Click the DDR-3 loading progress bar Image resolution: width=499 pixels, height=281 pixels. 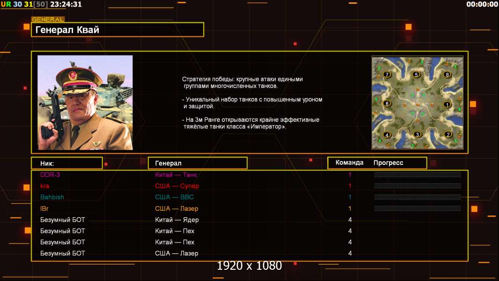(x=418, y=174)
